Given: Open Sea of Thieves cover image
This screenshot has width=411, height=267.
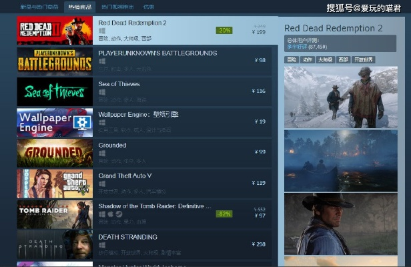Looking at the screenshot, I should [55, 92].
